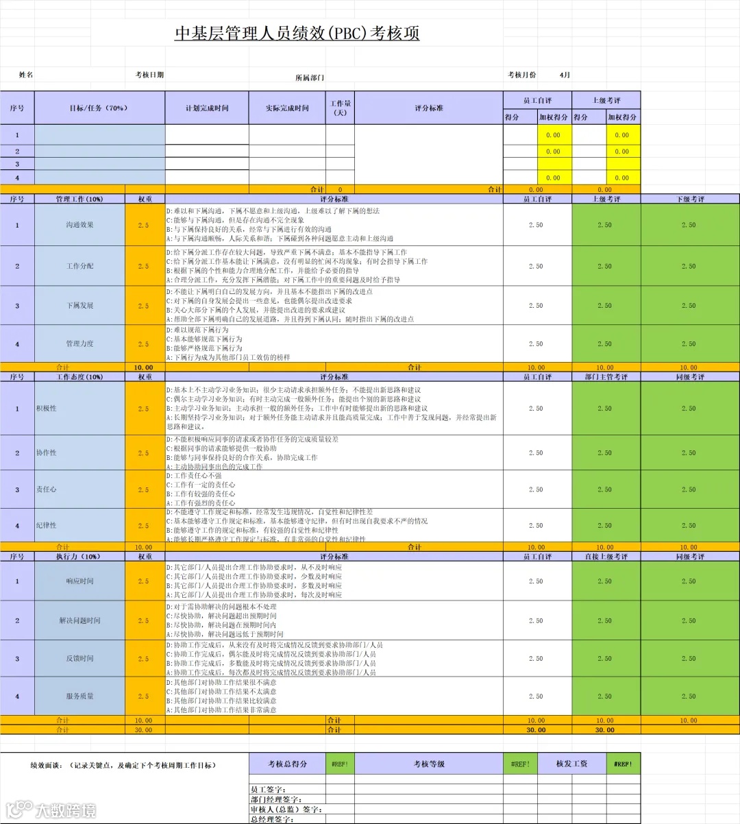This screenshot has width=740, height=824.
Task: Click the 审核人（总监）签字 row label
Action: (286, 809)
